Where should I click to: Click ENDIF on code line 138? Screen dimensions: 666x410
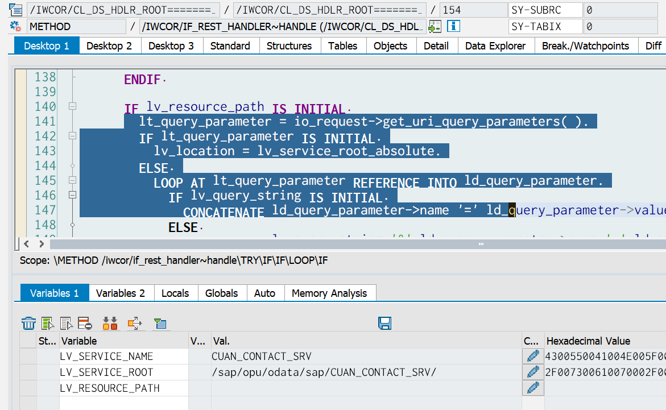tap(142, 80)
